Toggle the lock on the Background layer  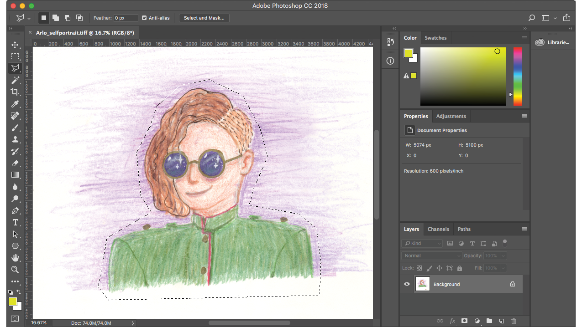pyautogui.click(x=513, y=284)
